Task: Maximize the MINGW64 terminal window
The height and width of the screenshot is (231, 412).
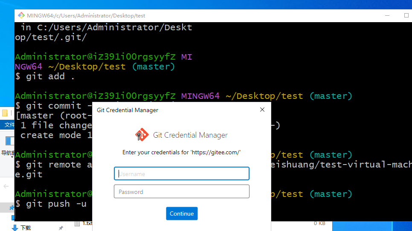Action: point(406,15)
